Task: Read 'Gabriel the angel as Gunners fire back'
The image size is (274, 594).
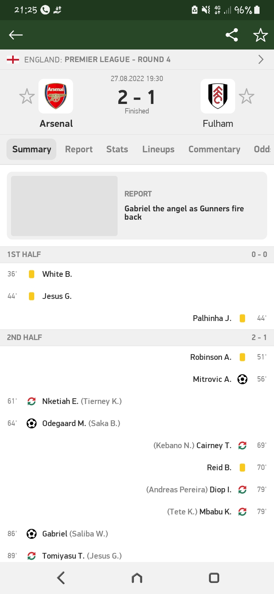Action: [184, 212]
